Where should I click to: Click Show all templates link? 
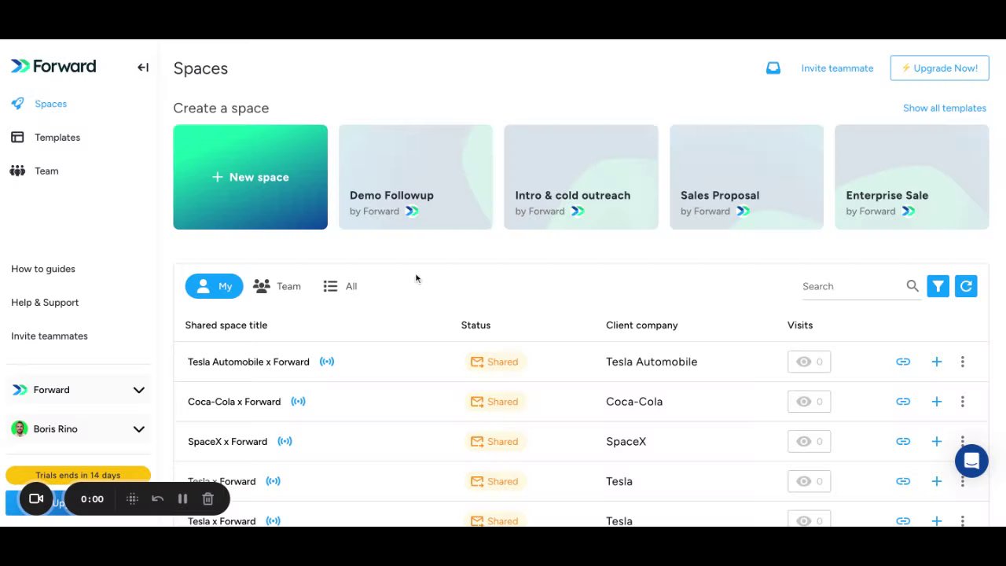944,108
